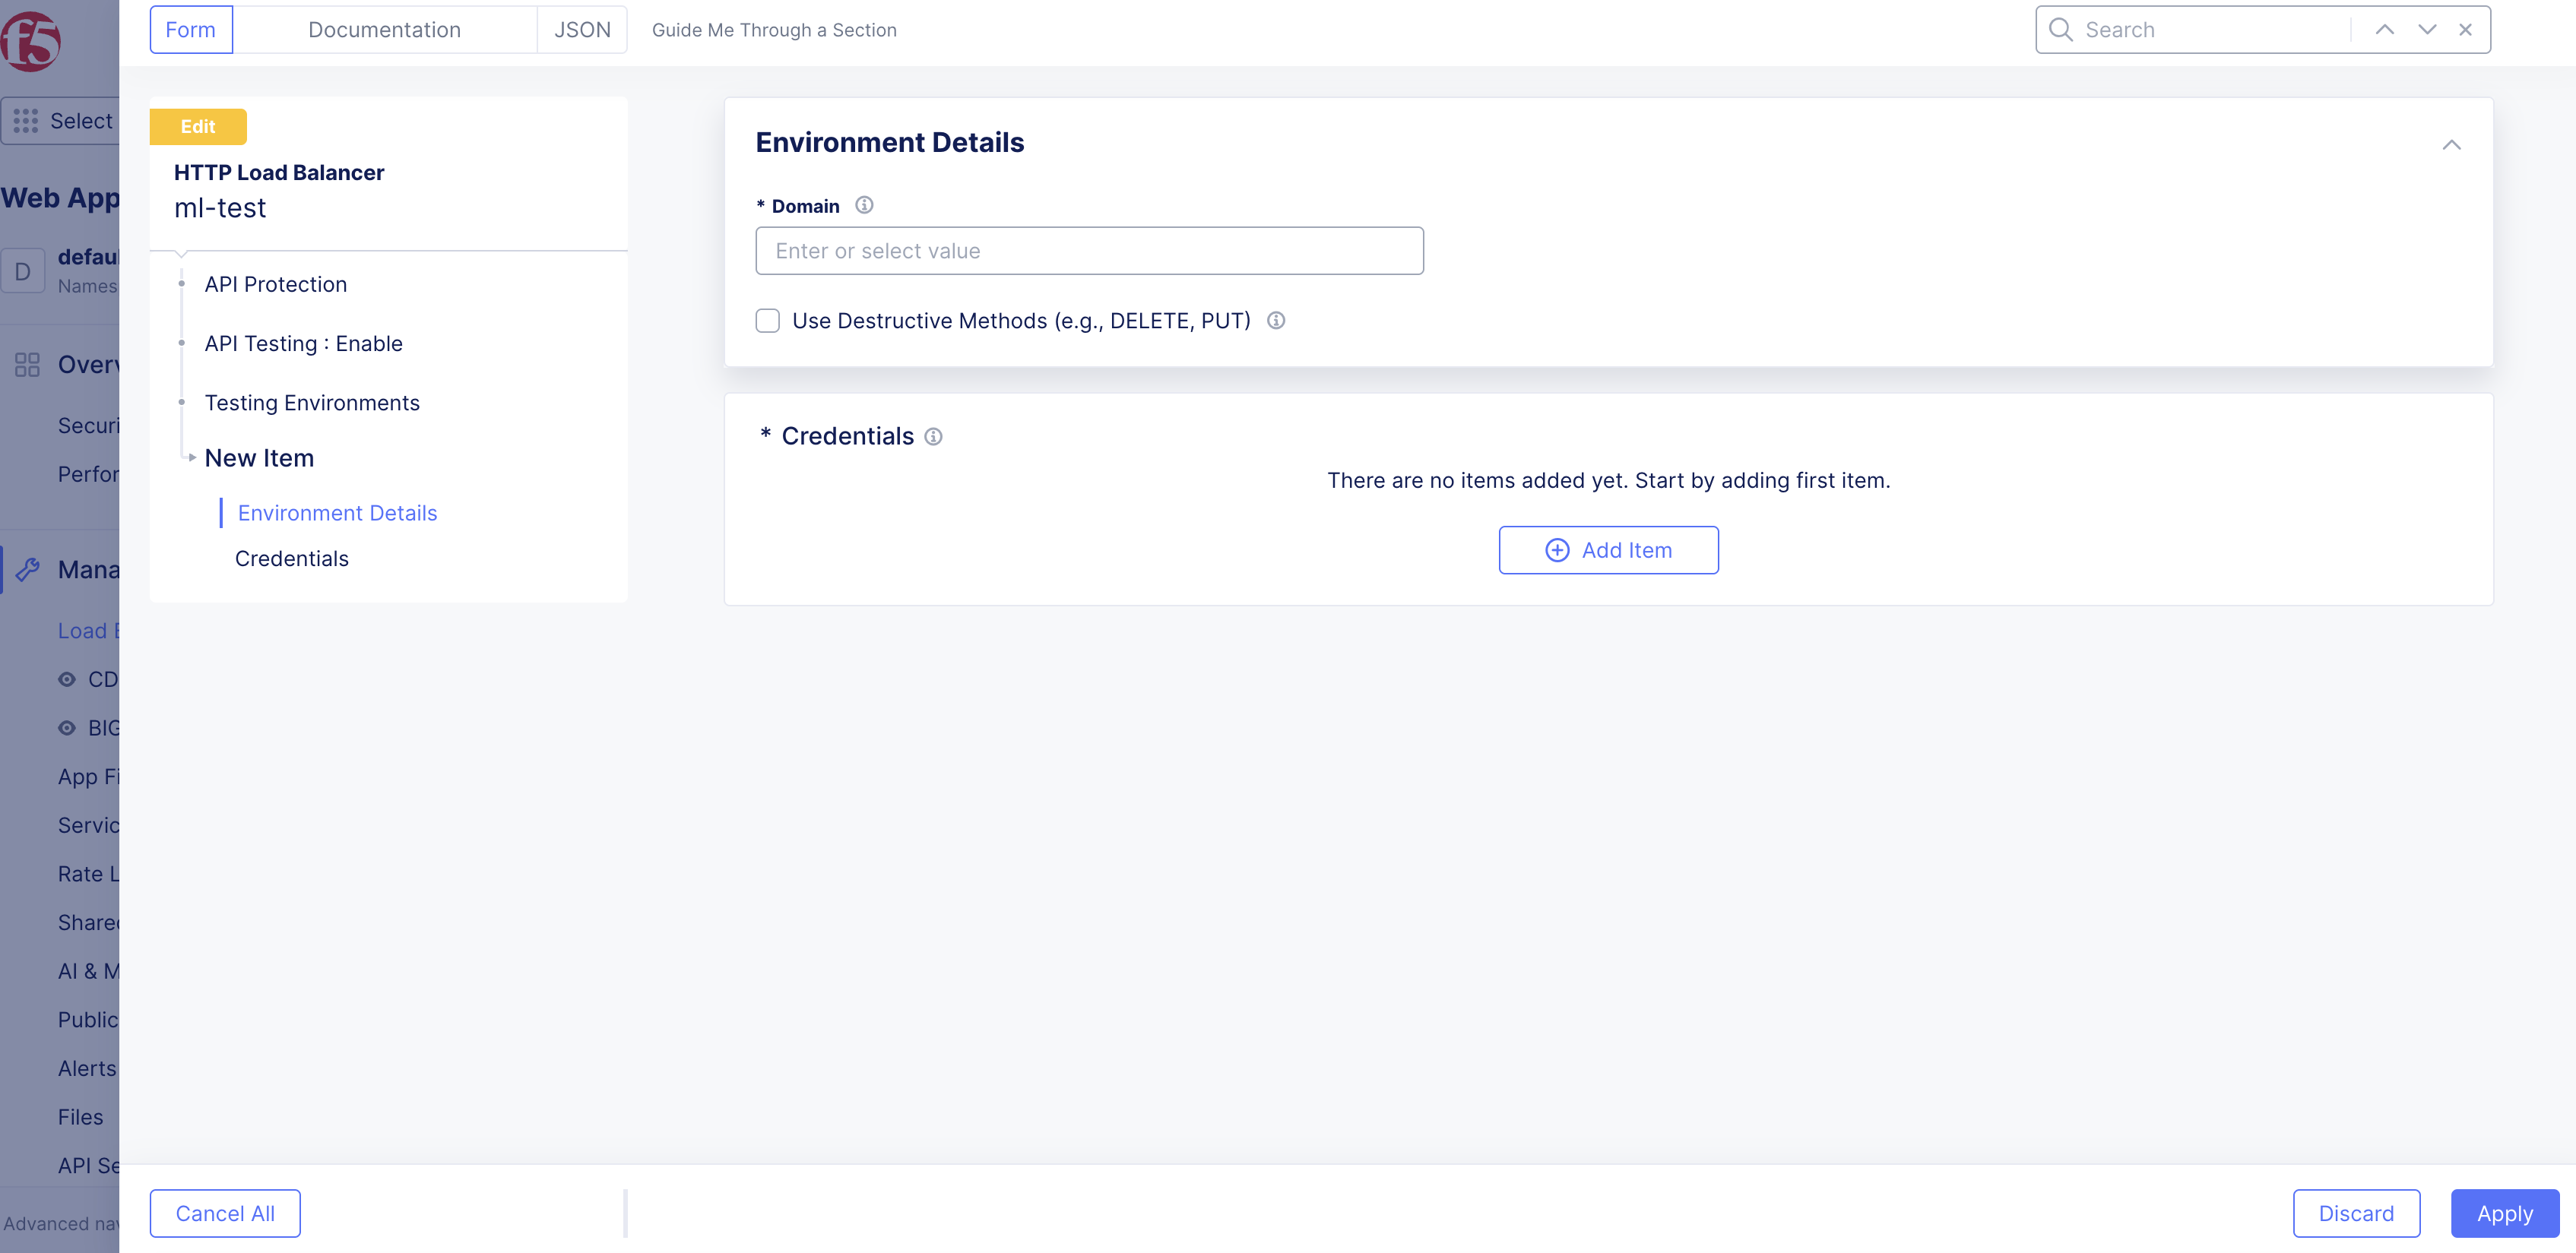The height and width of the screenshot is (1253, 2576).
Task: Switch to the Documentation tab
Action: (385, 29)
